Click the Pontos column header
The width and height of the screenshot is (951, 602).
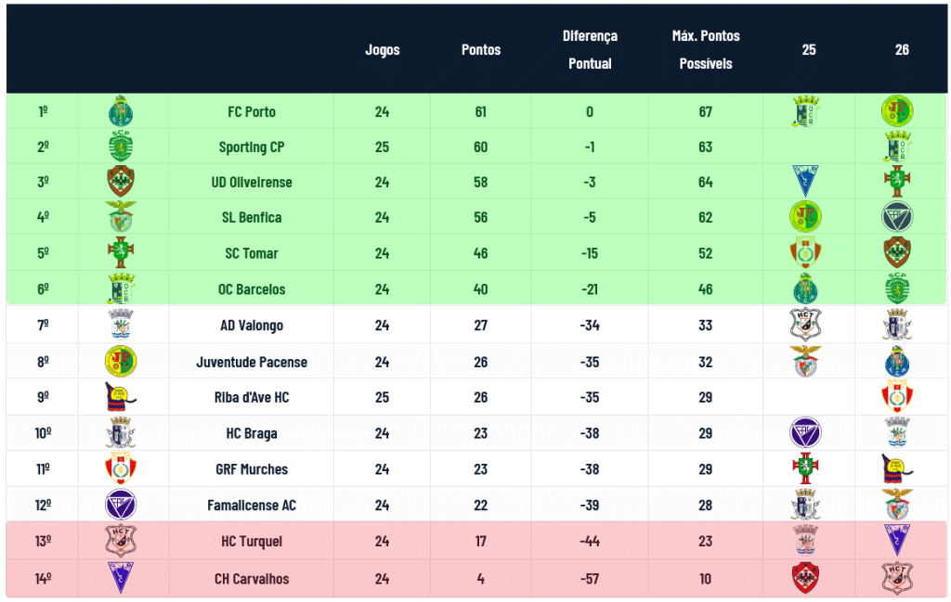pos(481,50)
